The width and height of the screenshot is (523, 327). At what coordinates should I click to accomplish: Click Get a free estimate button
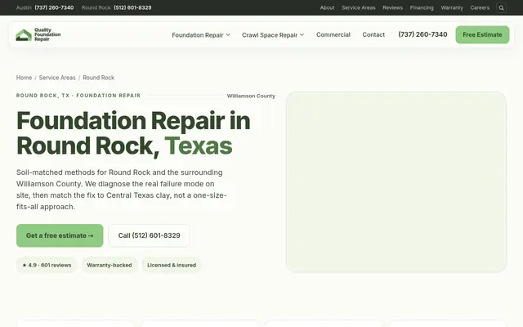pos(60,235)
